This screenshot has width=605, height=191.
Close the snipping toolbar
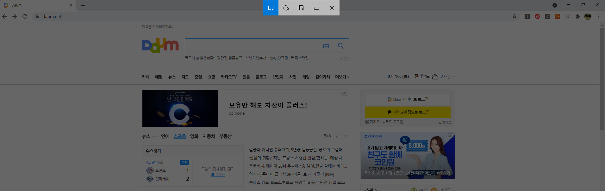pos(332,8)
